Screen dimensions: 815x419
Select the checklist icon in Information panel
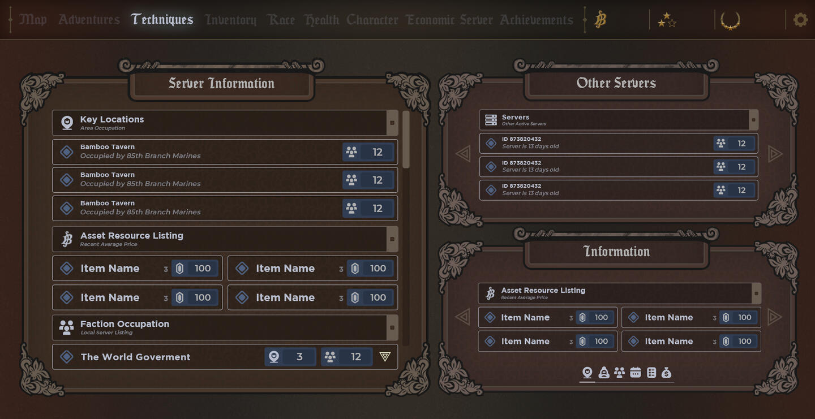pos(651,373)
